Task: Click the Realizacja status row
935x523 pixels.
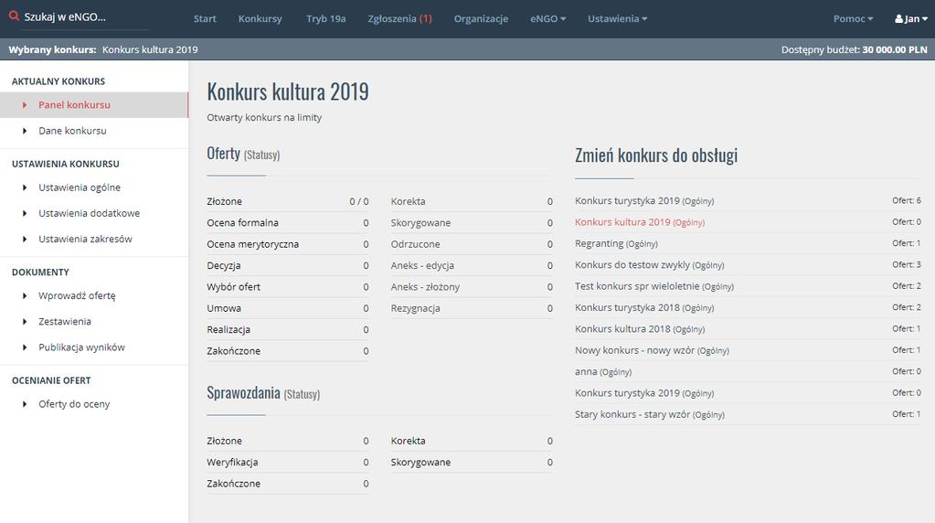Action: coord(287,329)
